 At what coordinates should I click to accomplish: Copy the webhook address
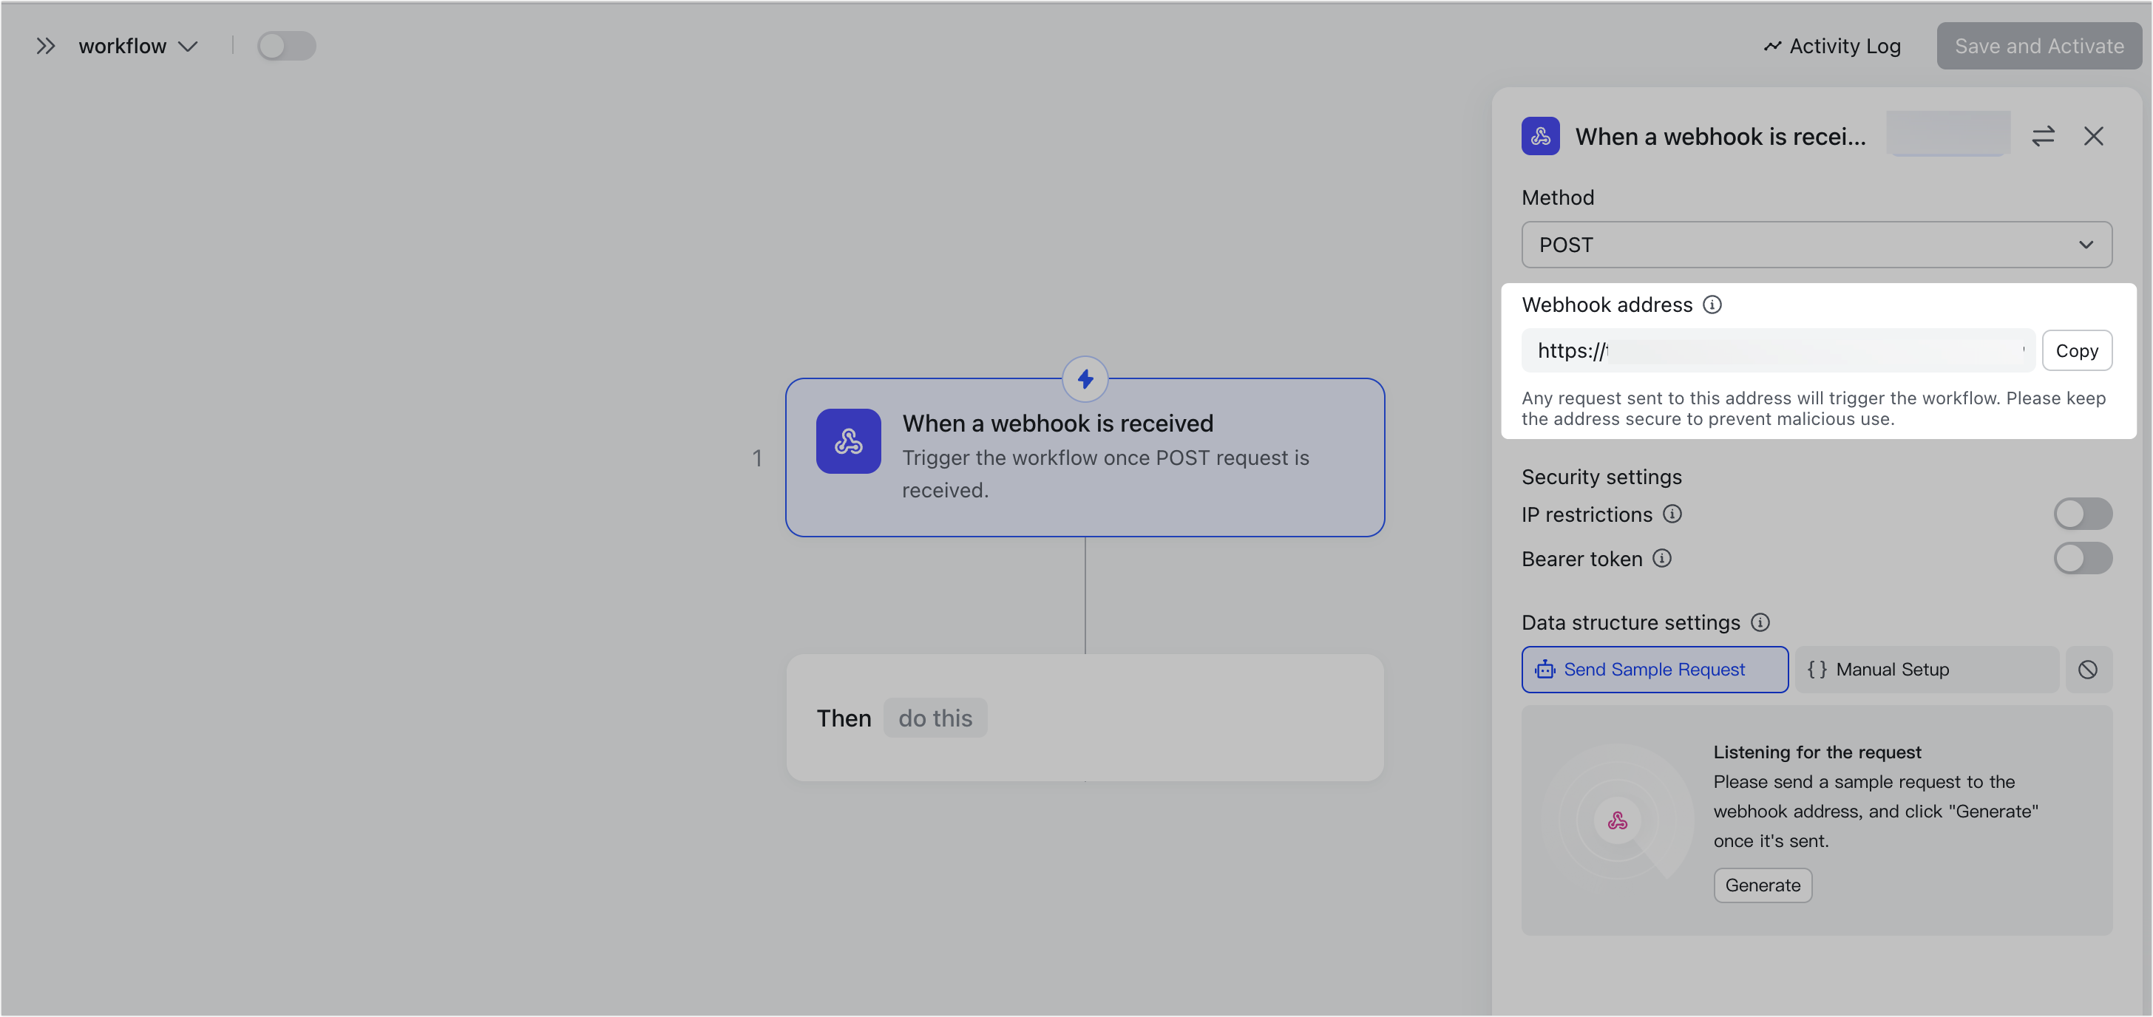pos(2076,351)
